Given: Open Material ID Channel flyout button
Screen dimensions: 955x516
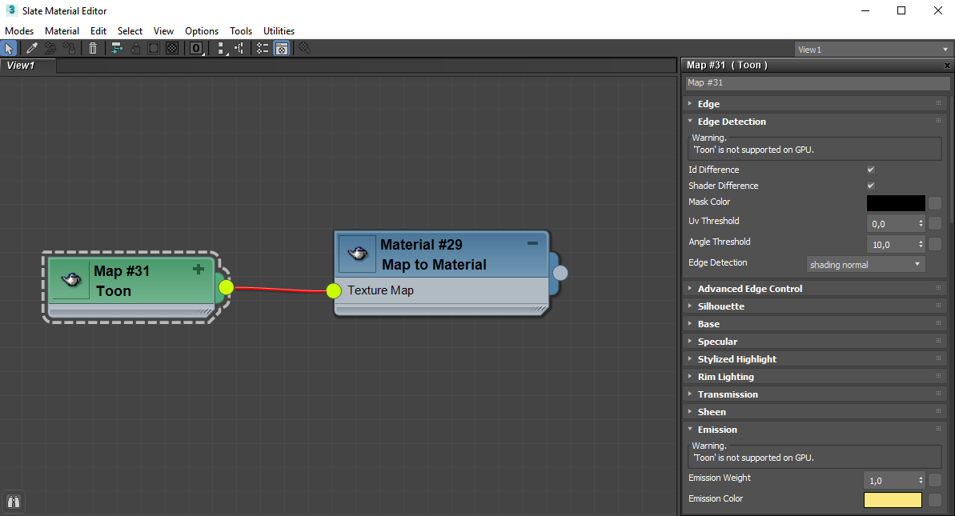Looking at the screenshot, I should click(x=196, y=48).
